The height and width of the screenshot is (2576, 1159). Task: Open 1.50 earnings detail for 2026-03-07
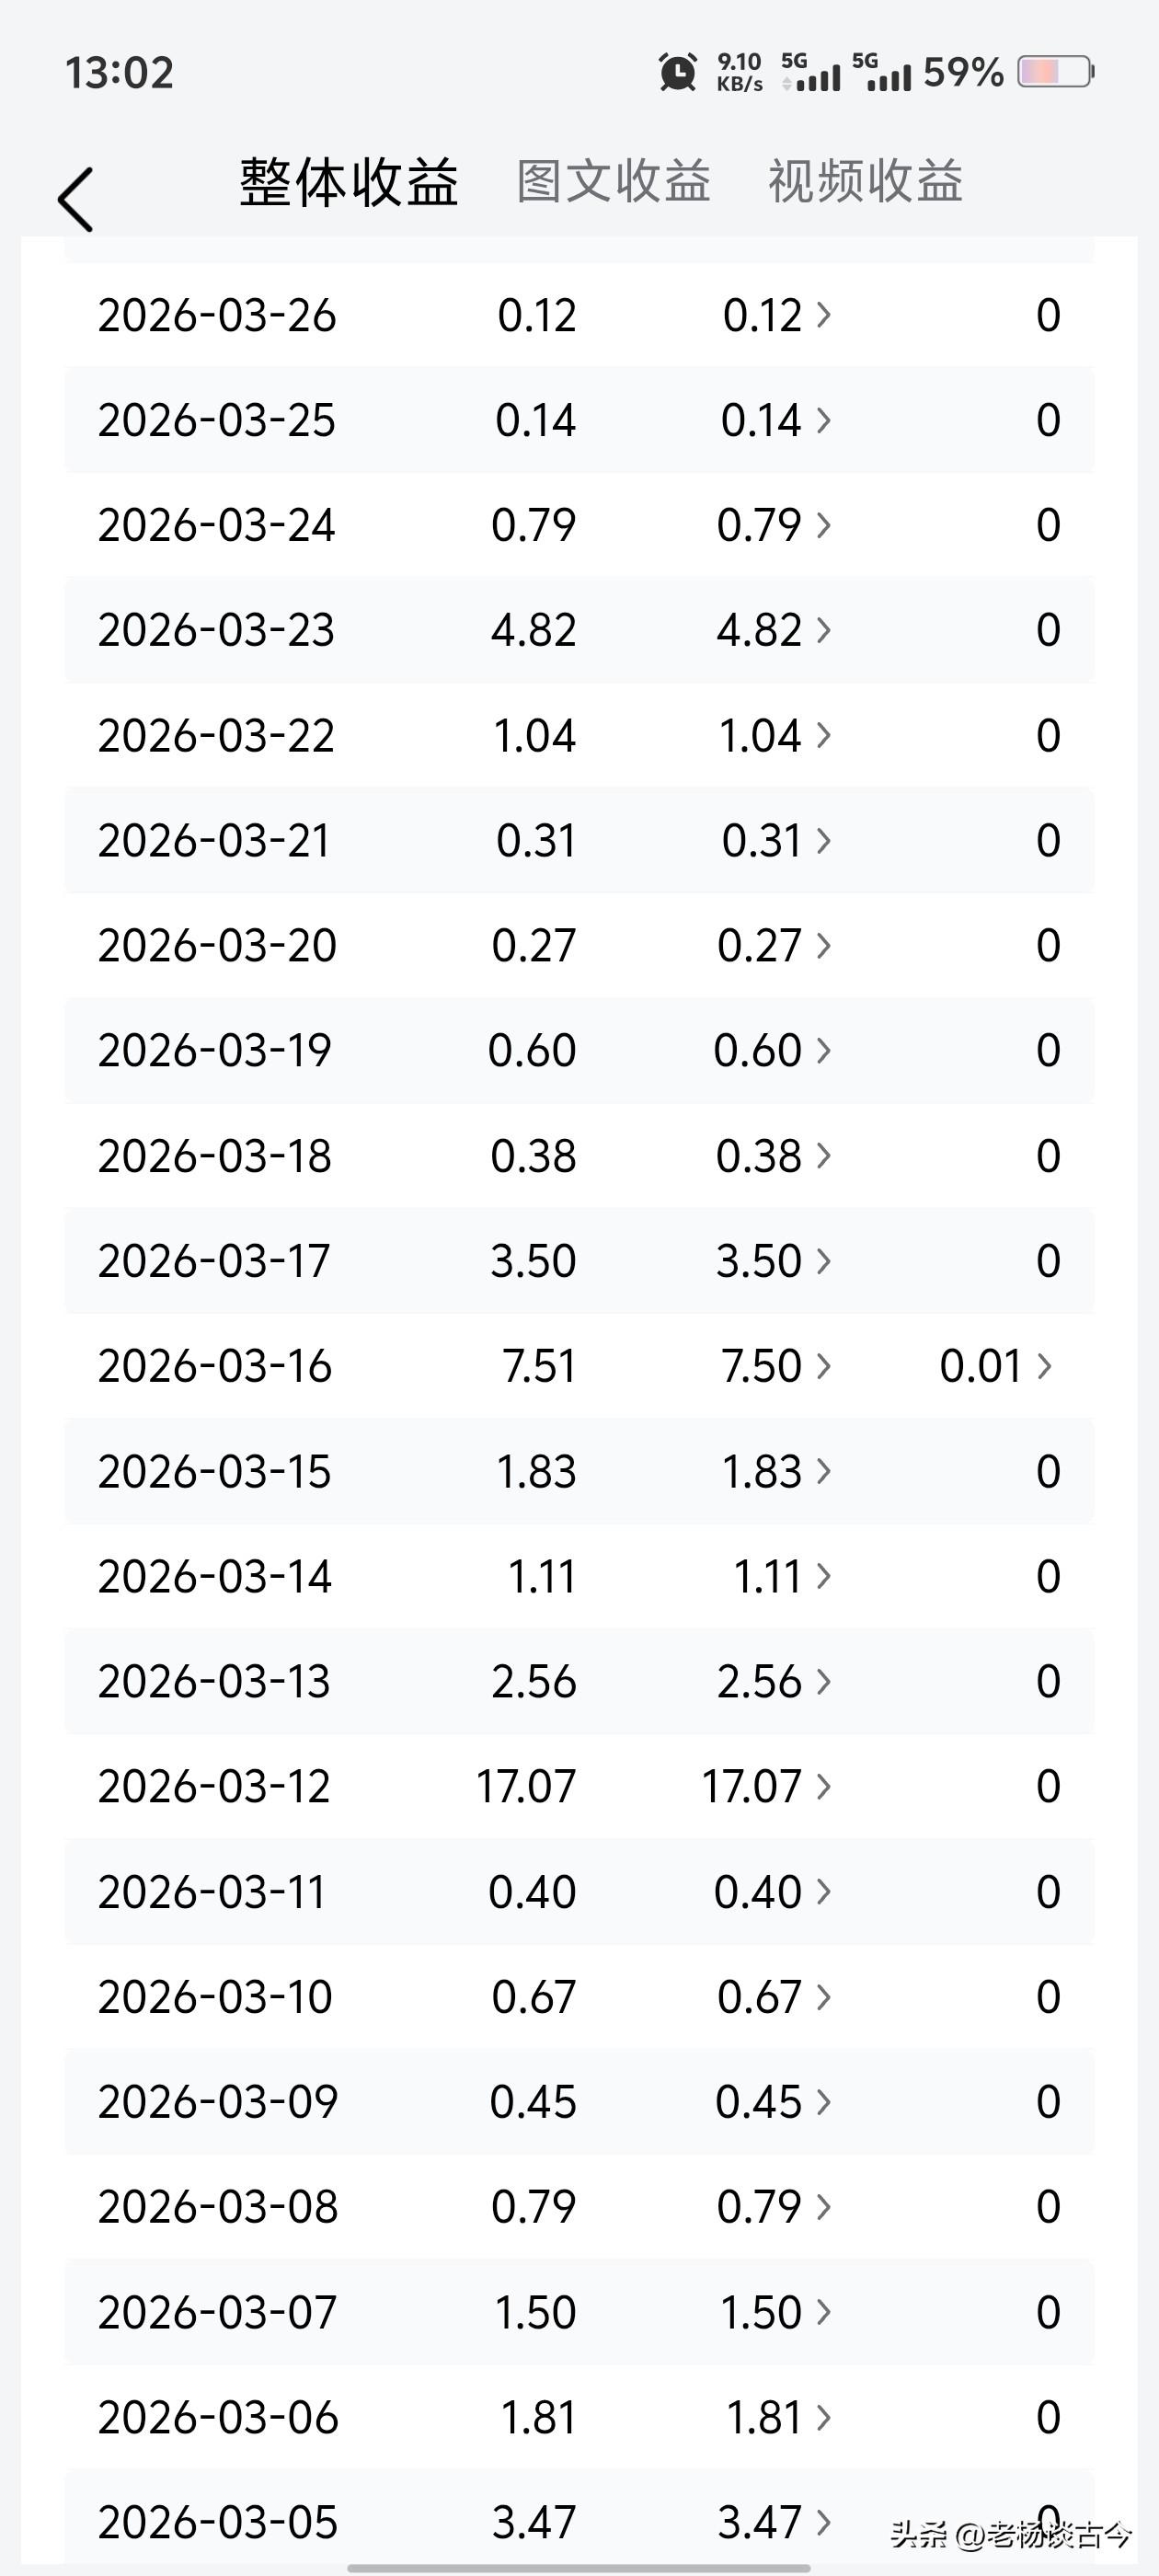[776, 2312]
